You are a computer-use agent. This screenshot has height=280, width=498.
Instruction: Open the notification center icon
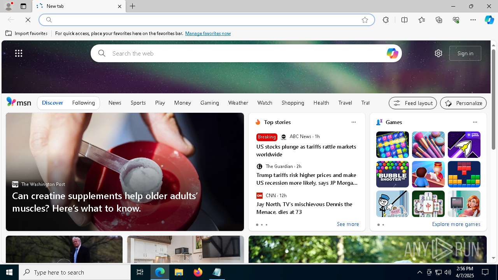point(485,272)
